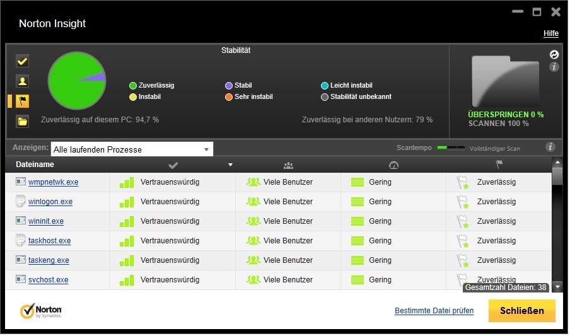570x336 pixels.
Task: Click 'Zuverlässig auf diesem PC: 94,7 %' text
Action: [x=100, y=120]
